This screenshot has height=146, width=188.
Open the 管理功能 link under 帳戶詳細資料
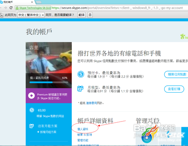tap(83, 140)
